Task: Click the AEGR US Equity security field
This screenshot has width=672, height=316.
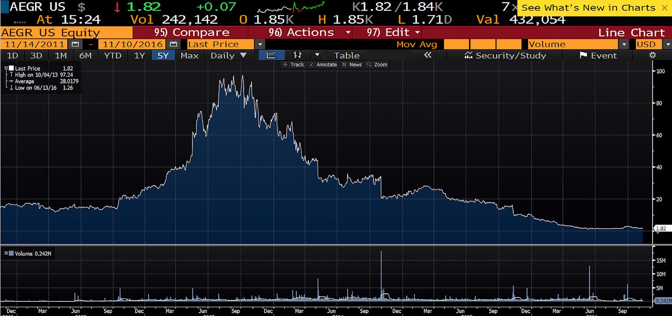Action: tap(66, 32)
